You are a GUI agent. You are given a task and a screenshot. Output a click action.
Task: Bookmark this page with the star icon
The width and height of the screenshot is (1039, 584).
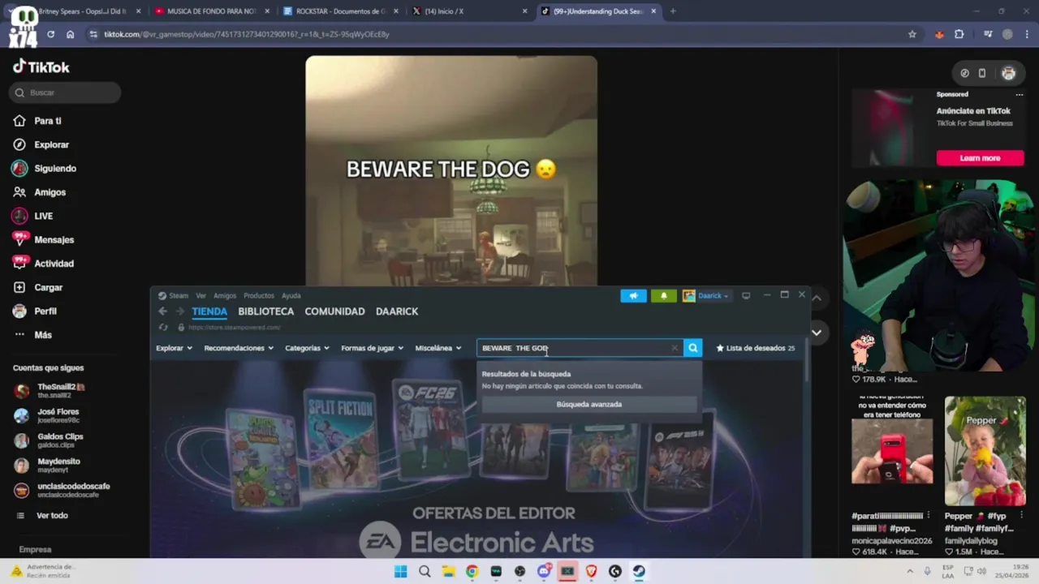point(912,34)
